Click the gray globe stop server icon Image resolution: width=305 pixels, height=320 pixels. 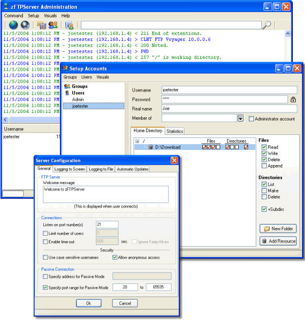[x=25, y=25]
